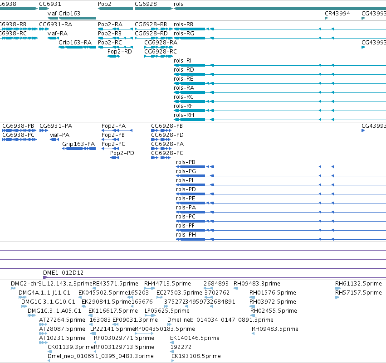Select the CG6928-RD transcript label
Image resolution: width=386 pixels, height=363 pixels.
tap(151, 34)
